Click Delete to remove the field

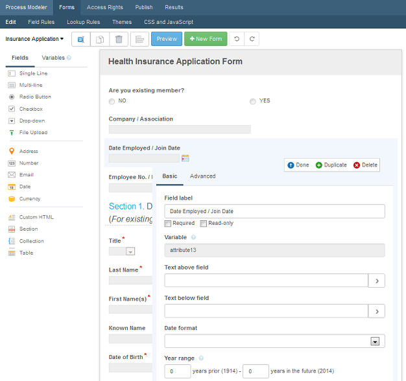click(365, 165)
